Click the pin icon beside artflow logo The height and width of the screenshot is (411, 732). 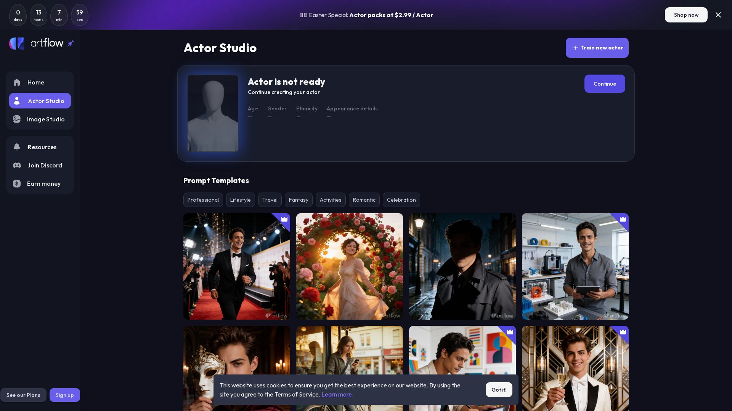pos(71,43)
